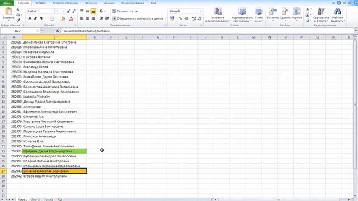The height and width of the screenshot is (201, 358).
Task: Click the Clear eraser icon
Action: (x=307, y=20)
